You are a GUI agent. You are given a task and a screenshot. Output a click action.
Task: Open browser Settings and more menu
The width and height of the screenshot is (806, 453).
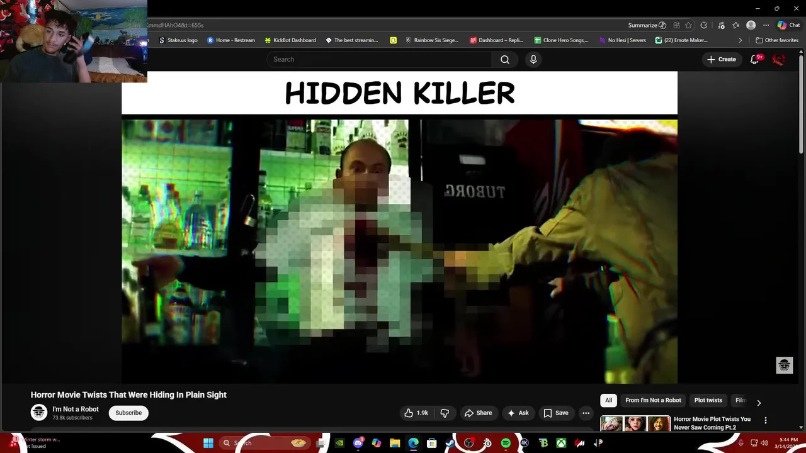tap(766, 25)
